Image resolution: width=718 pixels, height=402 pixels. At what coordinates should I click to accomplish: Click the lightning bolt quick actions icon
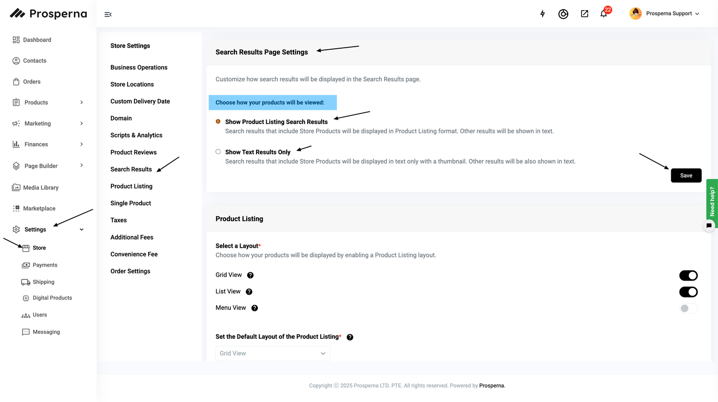[543, 14]
